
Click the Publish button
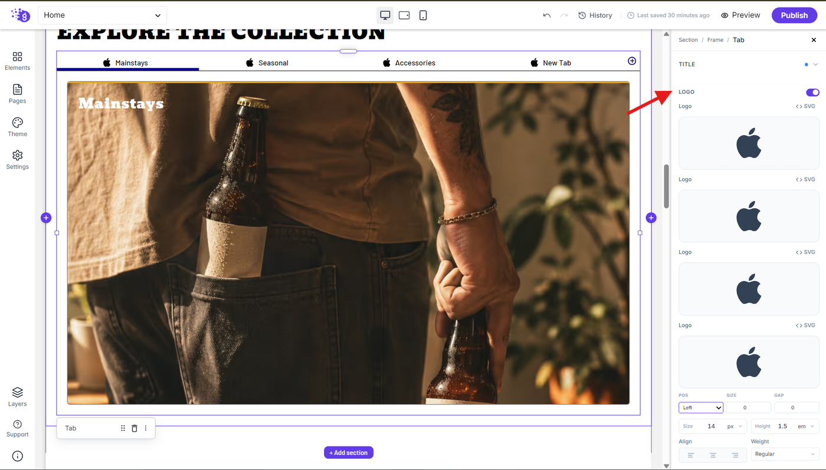click(x=794, y=15)
